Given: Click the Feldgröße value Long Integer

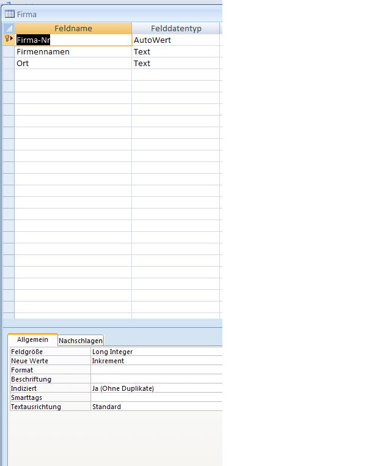Looking at the screenshot, I should (x=156, y=352).
